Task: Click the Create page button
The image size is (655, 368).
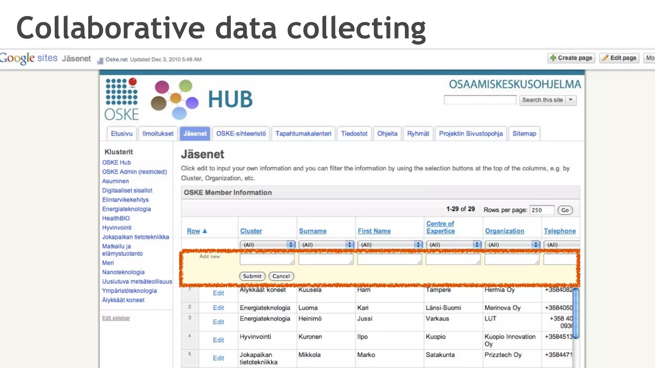Action: [571, 58]
